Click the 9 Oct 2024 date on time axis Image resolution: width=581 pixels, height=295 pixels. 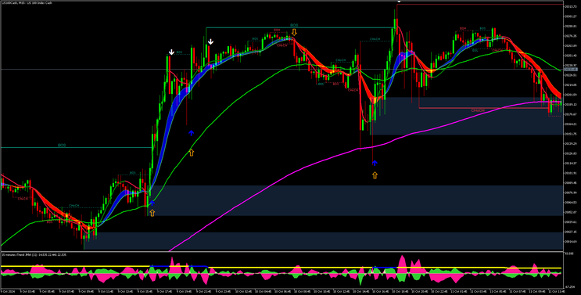tap(7, 292)
